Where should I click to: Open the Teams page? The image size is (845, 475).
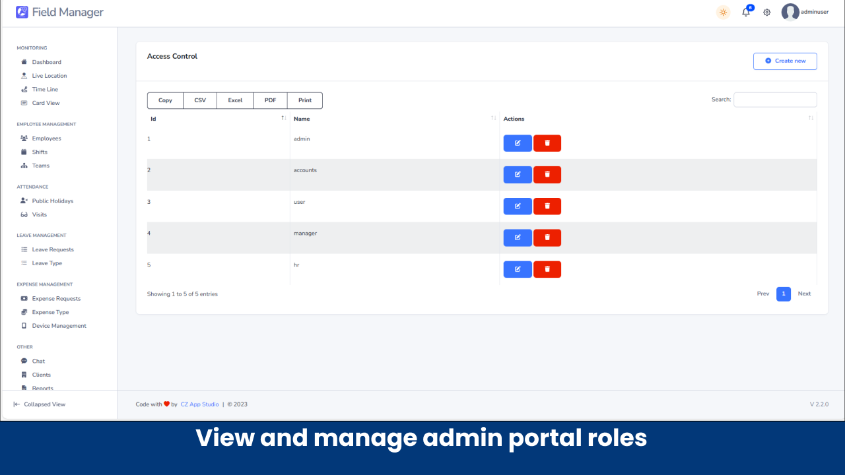42,166
